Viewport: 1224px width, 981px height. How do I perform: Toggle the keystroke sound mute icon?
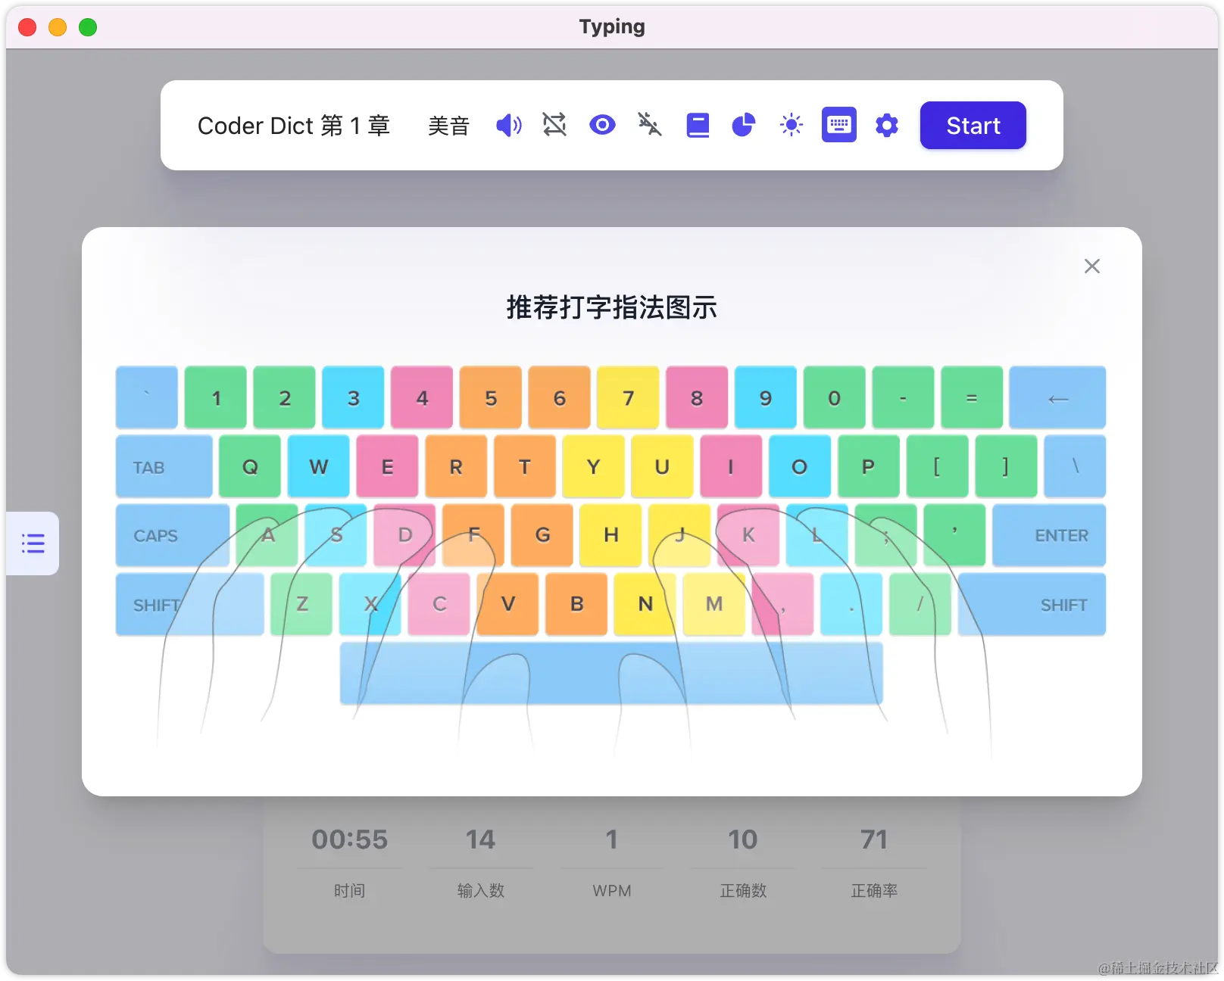coord(649,125)
